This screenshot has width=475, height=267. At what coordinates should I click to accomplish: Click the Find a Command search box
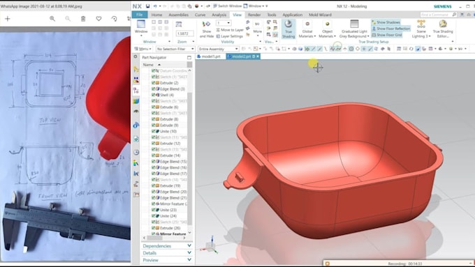pyautogui.click(x=438, y=15)
